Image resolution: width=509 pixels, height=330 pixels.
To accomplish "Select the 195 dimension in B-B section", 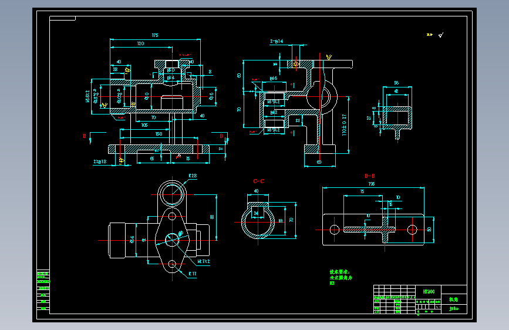I will pos(372,184).
